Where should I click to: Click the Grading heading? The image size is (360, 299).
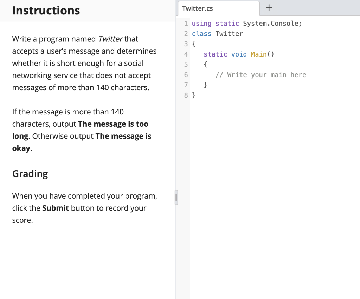[x=30, y=174]
